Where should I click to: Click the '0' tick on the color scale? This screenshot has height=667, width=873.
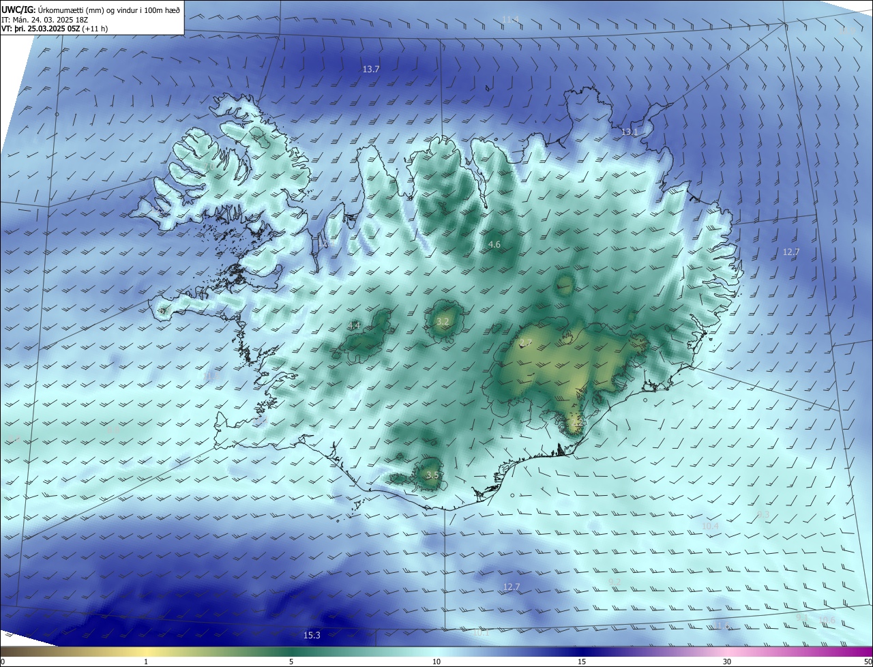[x=2, y=662]
